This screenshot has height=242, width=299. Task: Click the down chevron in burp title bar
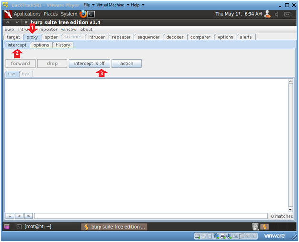coord(17,22)
